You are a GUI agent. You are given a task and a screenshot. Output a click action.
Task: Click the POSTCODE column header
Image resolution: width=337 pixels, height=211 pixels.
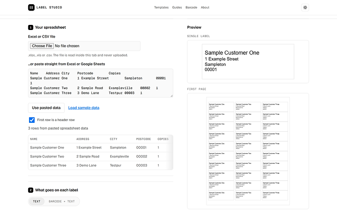click(x=143, y=139)
